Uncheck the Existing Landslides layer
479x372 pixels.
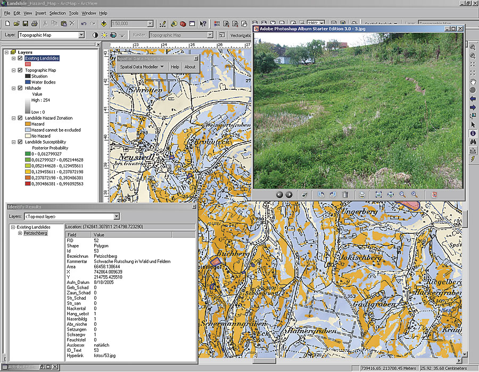click(x=20, y=58)
